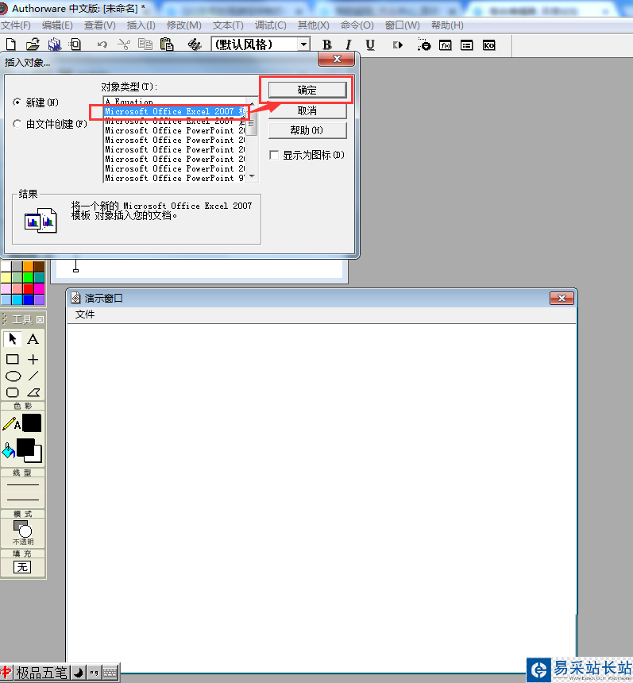Pick the bright green color swatch
The width and height of the screenshot is (633, 683).
coord(29,277)
